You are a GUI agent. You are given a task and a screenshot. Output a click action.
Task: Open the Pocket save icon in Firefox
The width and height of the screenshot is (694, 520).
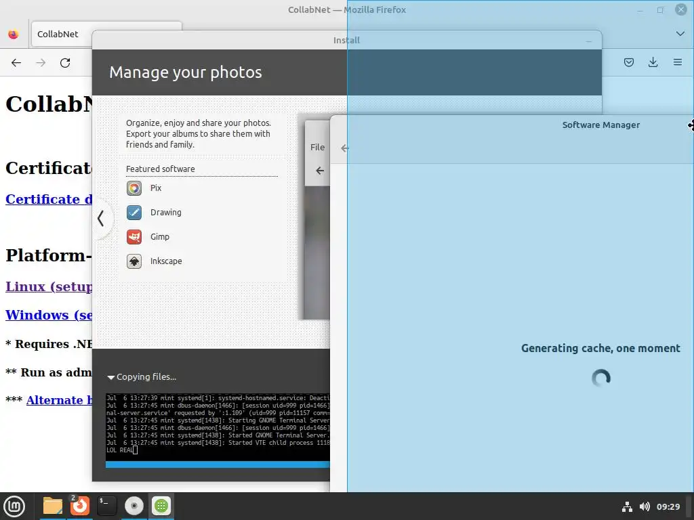tap(628, 62)
